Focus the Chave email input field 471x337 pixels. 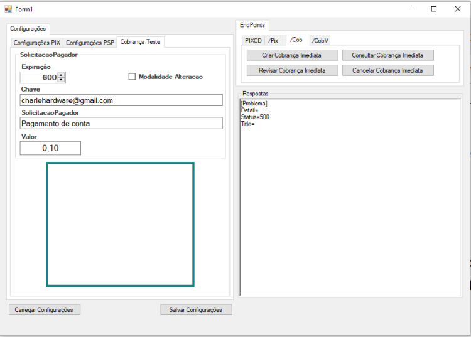121,100
